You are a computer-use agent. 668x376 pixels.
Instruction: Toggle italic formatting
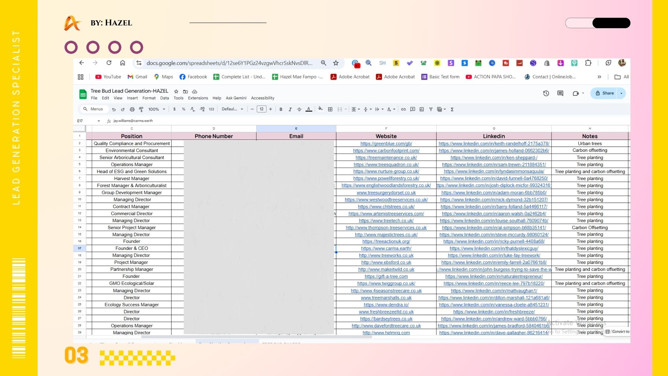point(290,109)
